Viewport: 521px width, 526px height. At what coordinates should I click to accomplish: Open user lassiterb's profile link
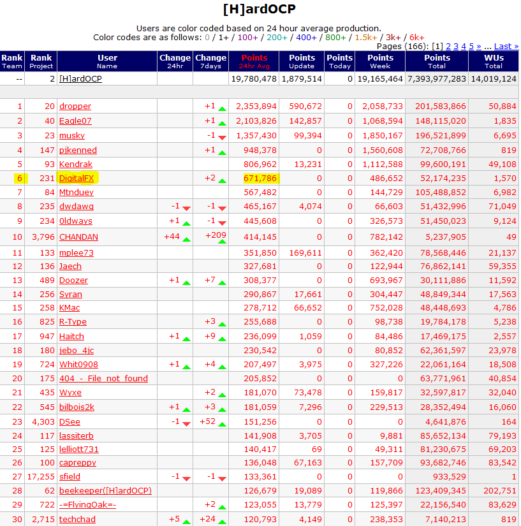76,436
